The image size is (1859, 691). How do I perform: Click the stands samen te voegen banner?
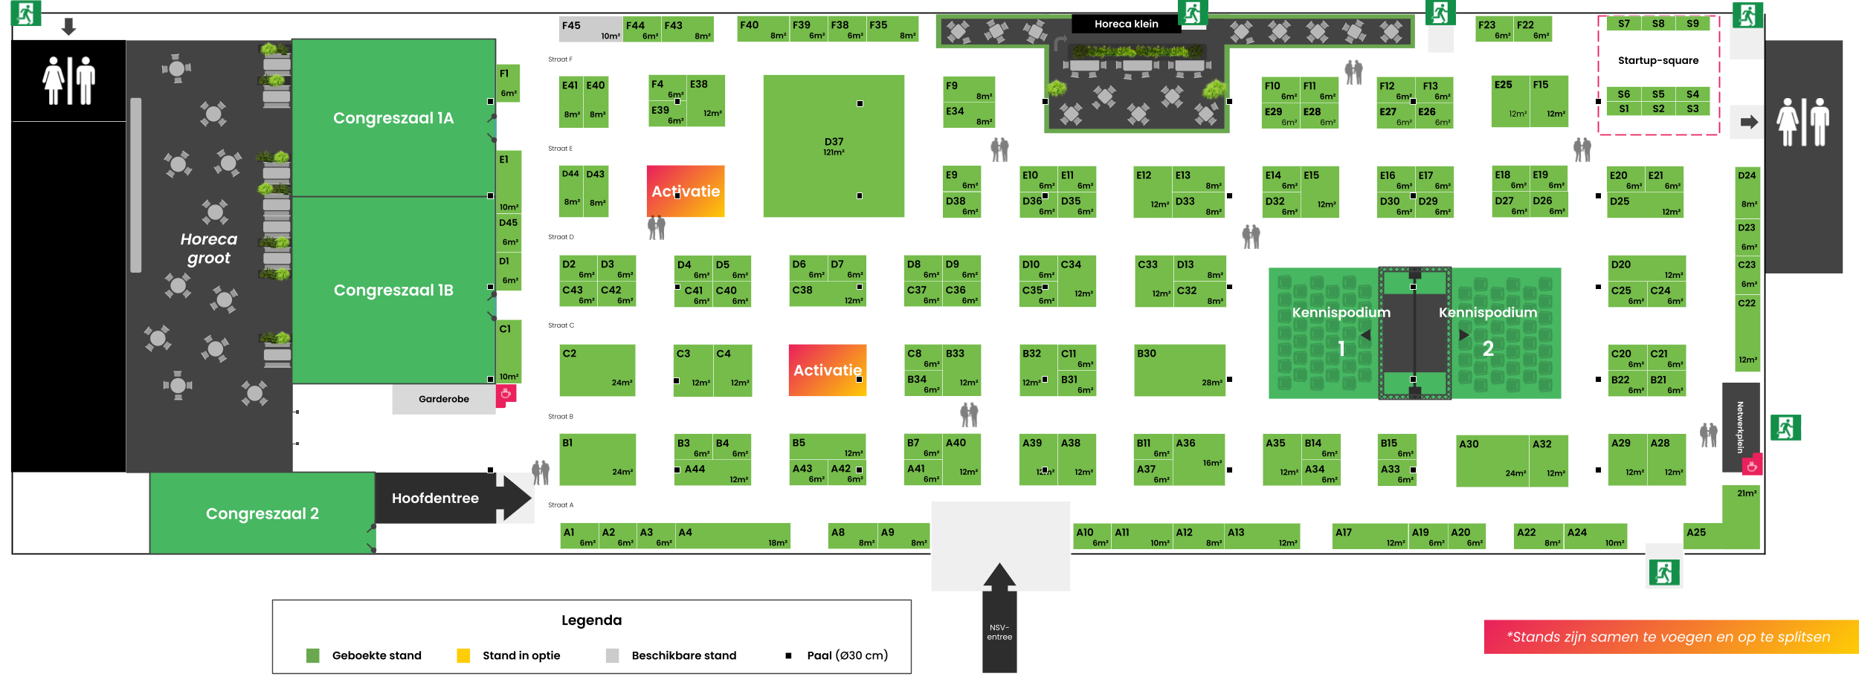1671,637
